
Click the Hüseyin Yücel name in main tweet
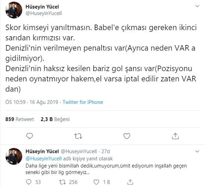(42, 7)
